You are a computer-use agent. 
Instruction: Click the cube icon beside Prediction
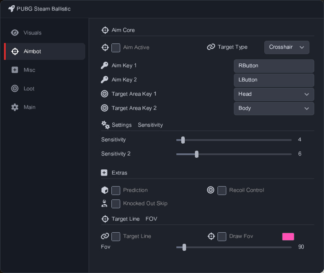point(105,190)
